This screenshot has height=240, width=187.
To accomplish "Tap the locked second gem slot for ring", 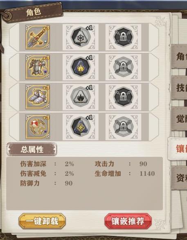I will coord(123,127).
